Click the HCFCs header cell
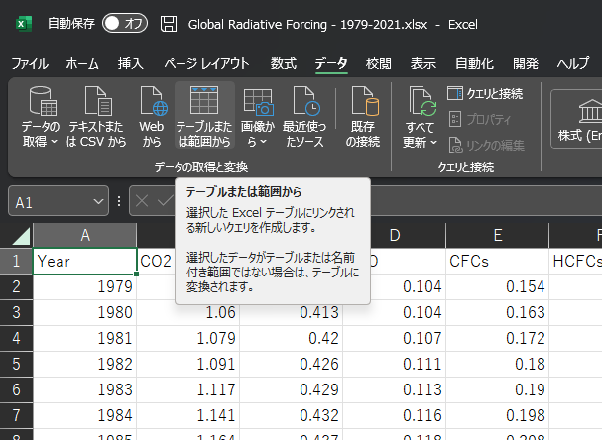The height and width of the screenshot is (440, 602). tap(576, 261)
